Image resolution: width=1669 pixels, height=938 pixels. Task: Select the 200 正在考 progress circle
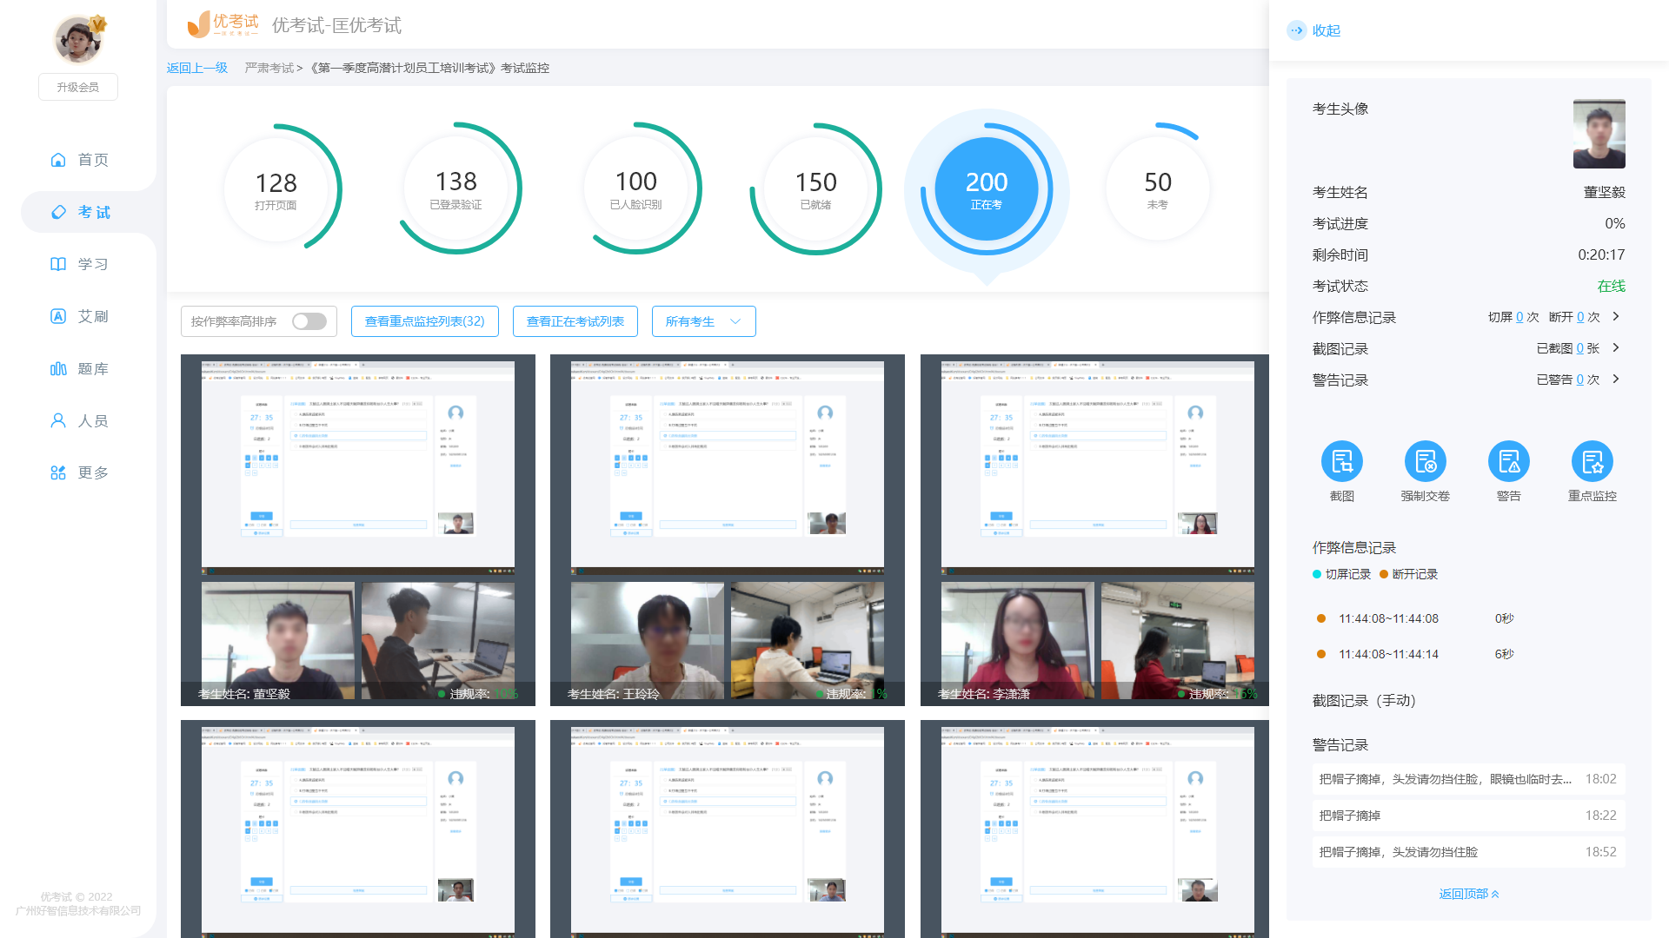click(986, 189)
